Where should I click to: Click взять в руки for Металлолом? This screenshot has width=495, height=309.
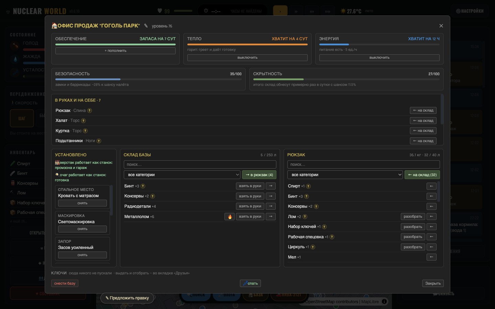[x=250, y=217]
